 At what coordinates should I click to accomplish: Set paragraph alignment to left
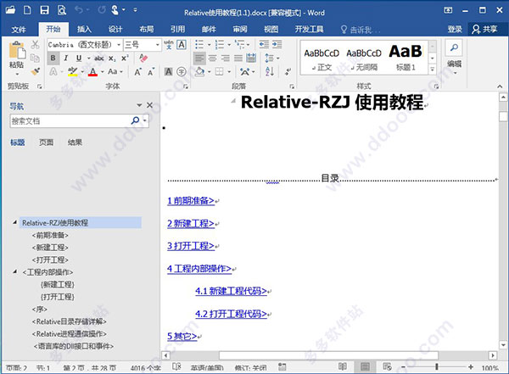coord(199,59)
